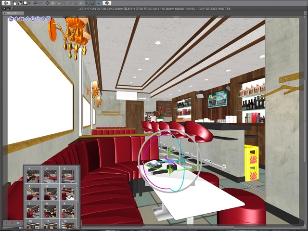Screen dimensions: 308x231
Task: Select the コミック* document tab
Action: click(13, 13)
